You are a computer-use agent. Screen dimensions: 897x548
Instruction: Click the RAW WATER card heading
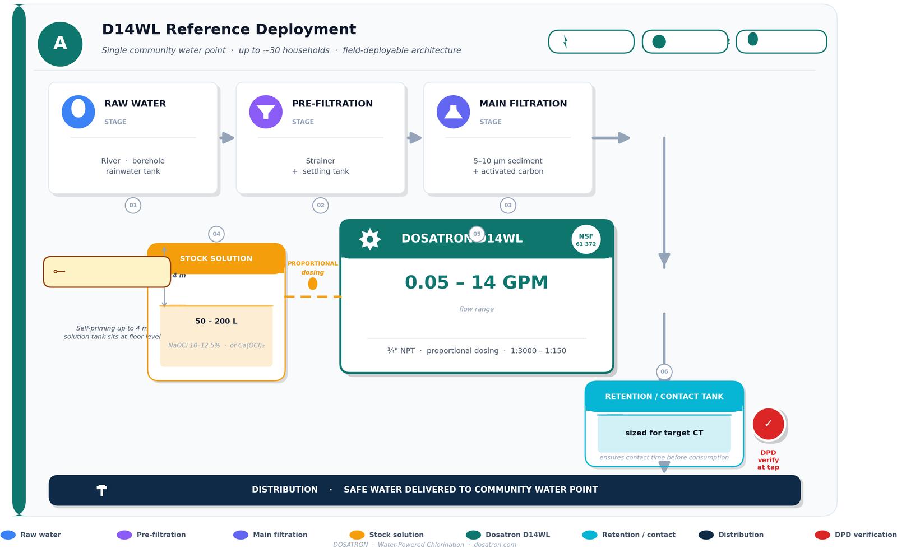(x=135, y=104)
